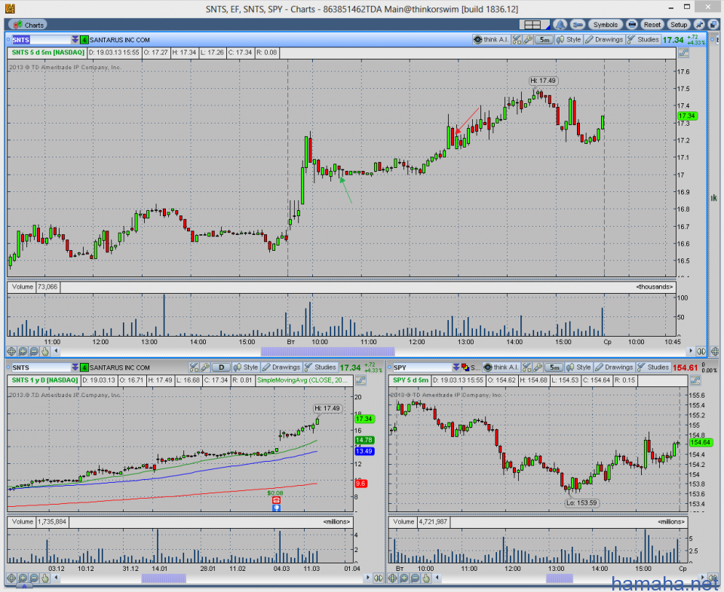This screenshot has height=592, width=724.
Task: Click study edit icon in SPY chart toolbar
Action: [x=527, y=368]
